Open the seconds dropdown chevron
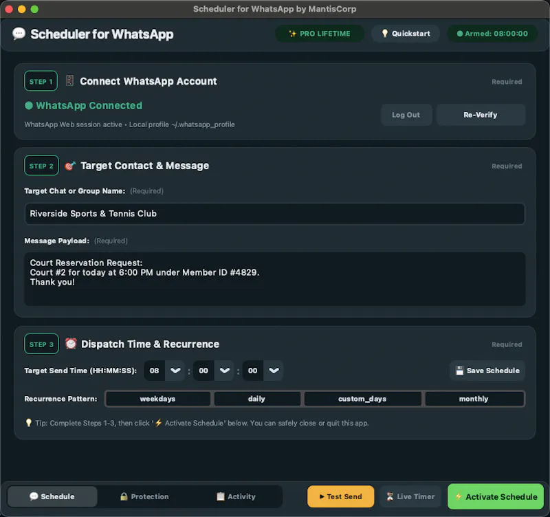Screen dimensions: 550x517 [274, 371]
